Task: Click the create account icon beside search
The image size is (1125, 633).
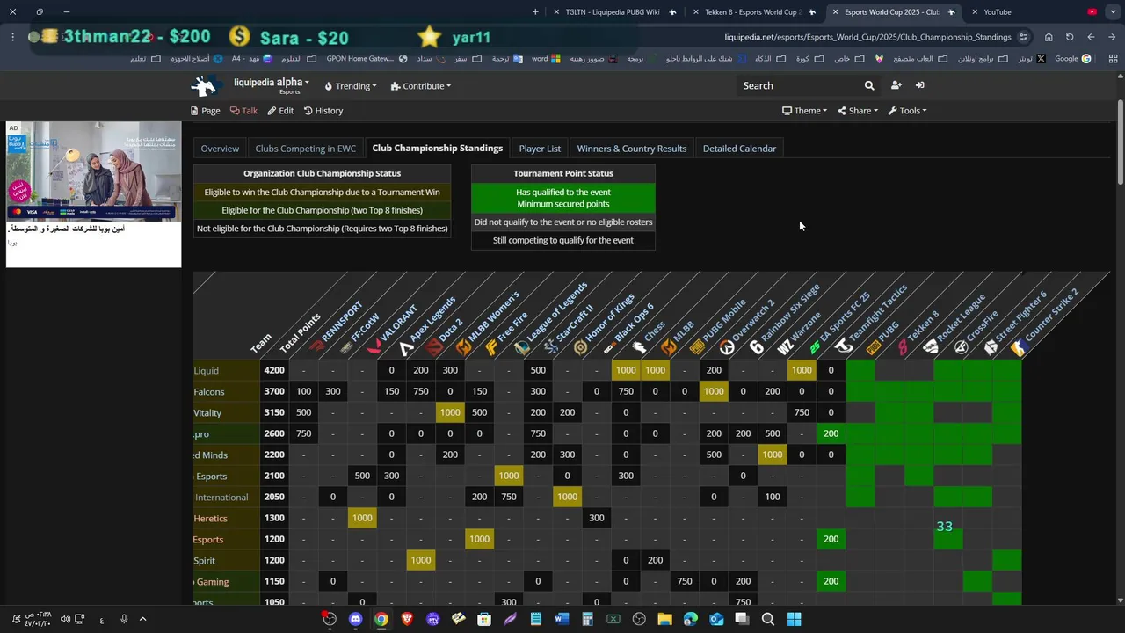Action: pos(896,85)
